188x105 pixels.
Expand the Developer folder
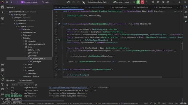[x=15, y=21]
